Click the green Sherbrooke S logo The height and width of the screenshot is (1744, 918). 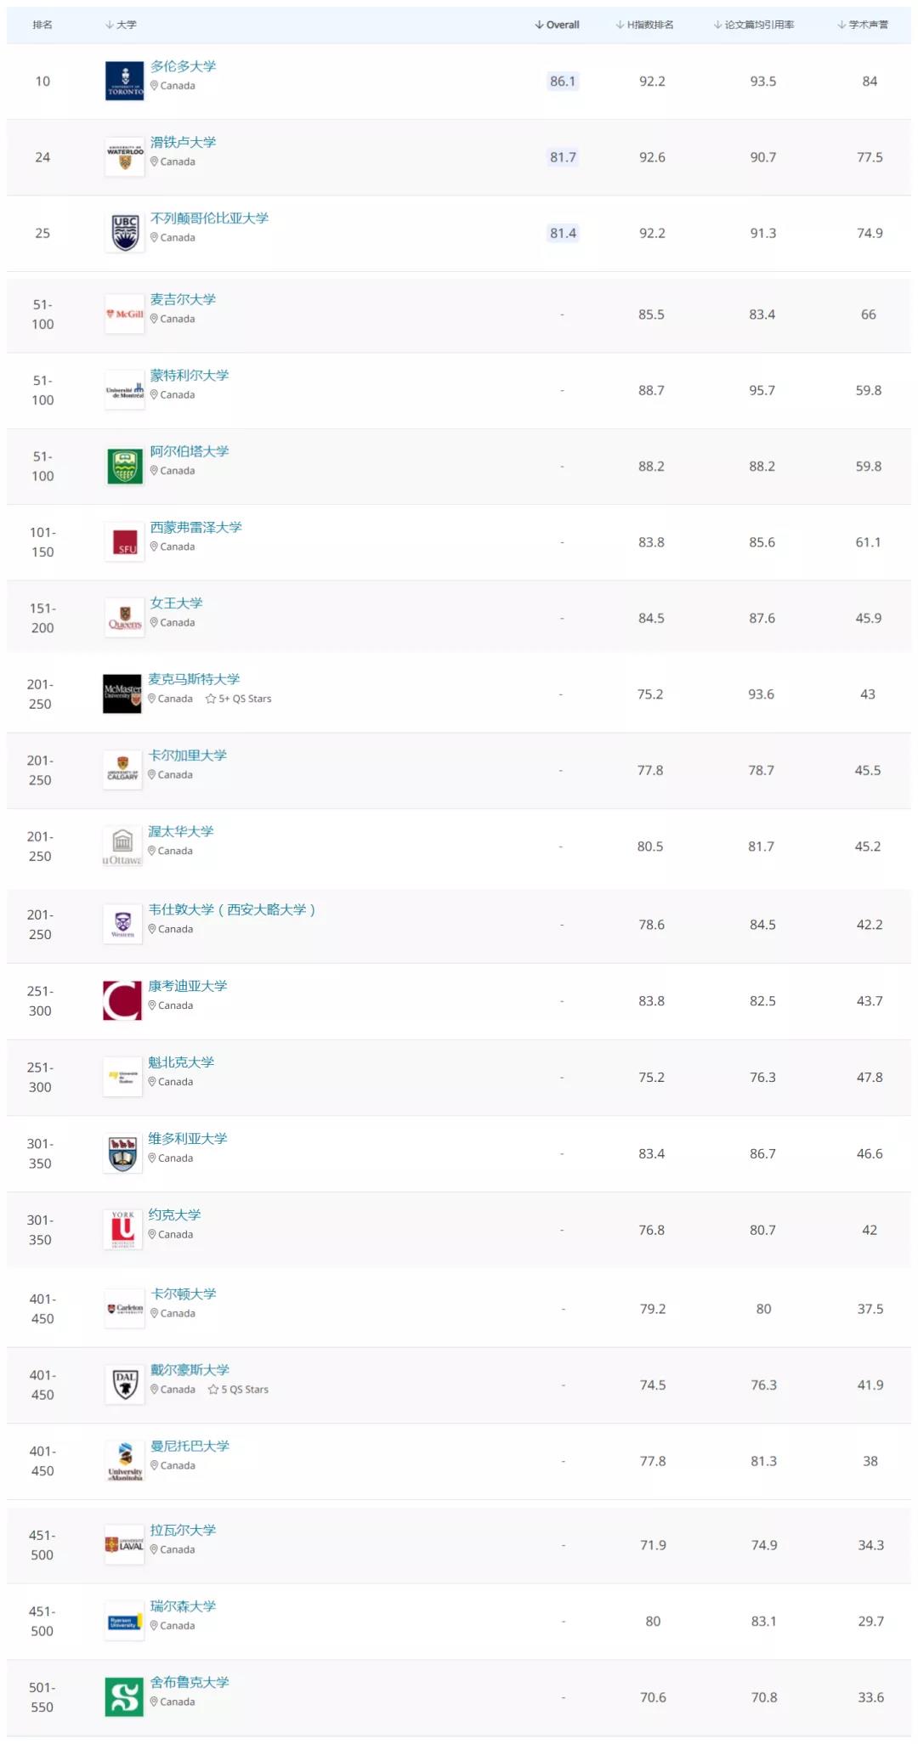124,1697
